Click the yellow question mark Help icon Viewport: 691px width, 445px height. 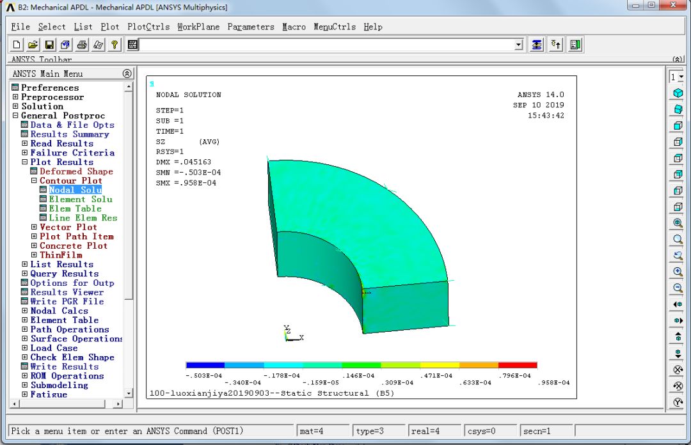[x=115, y=45]
